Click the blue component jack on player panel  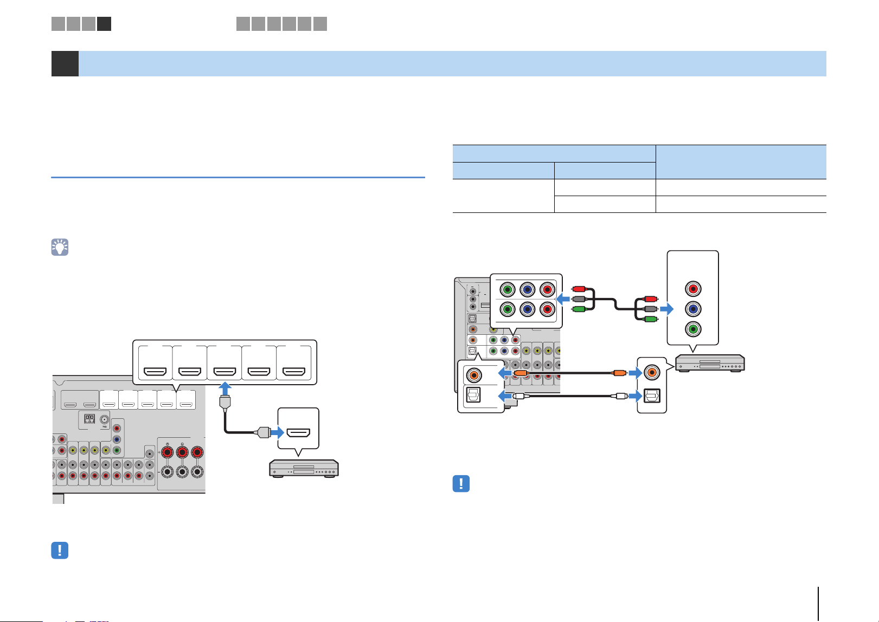tap(692, 309)
